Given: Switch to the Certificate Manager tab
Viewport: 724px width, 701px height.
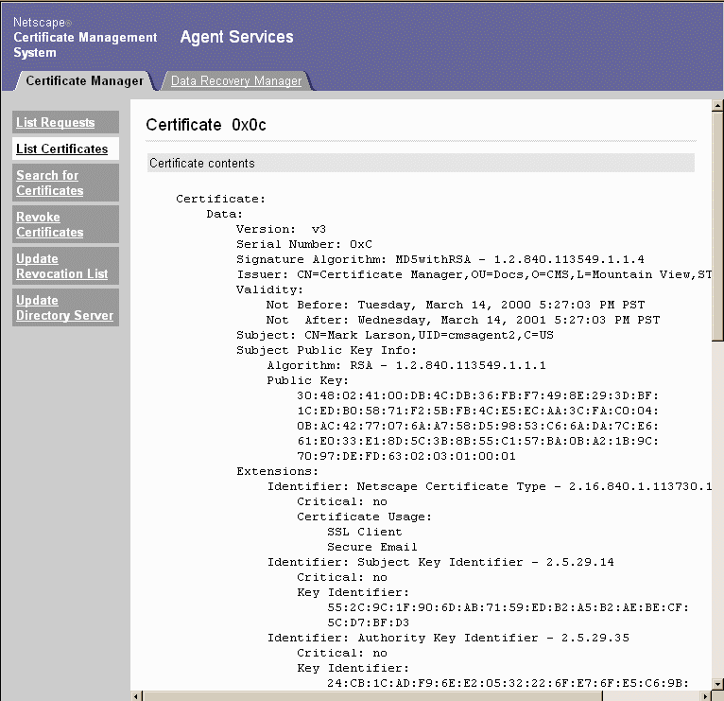Looking at the screenshot, I should point(84,80).
